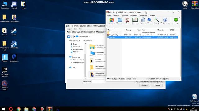Open the Discord desktop shortcut
199x111 pixels.
coord(14,5)
